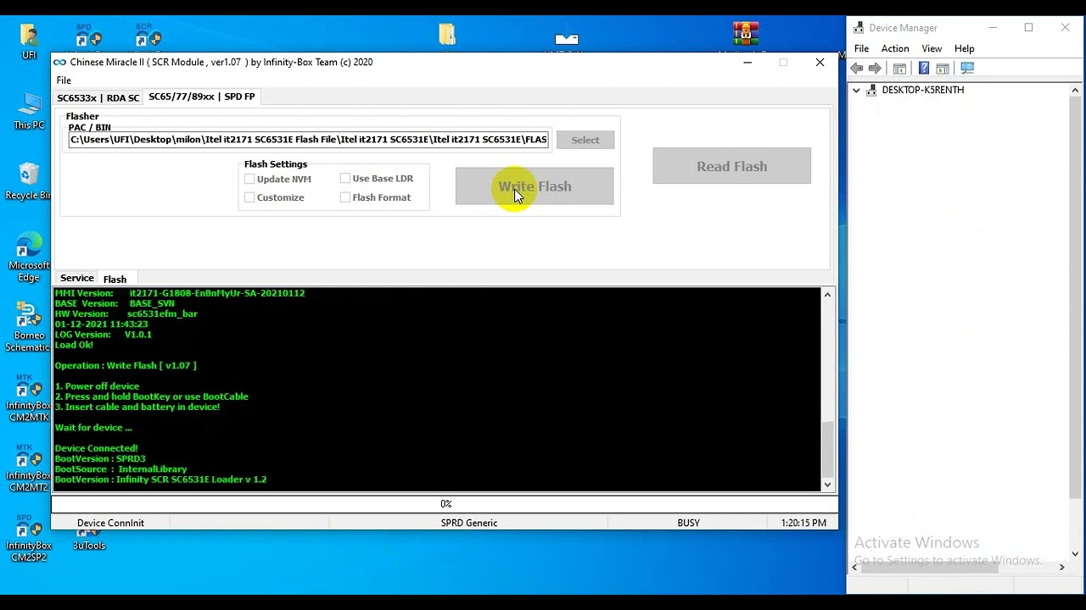This screenshot has height=610, width=1086.
Task: Open the yellow folder icon on desktop top
Action: tap(447, 35)
